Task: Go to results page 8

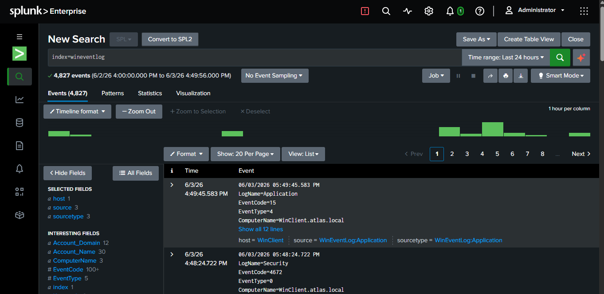Action: coord(542,154)
